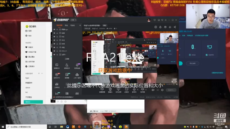Click the green button at QQ Music sidebar bottom

(33, 102)
